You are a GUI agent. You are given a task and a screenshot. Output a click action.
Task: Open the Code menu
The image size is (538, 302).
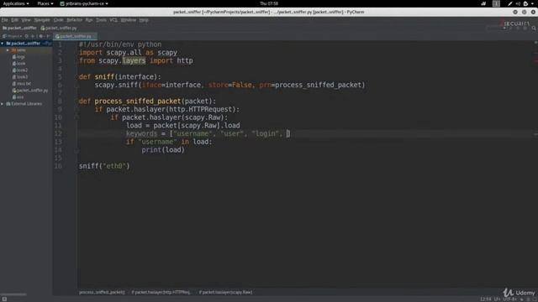(58, 20)
